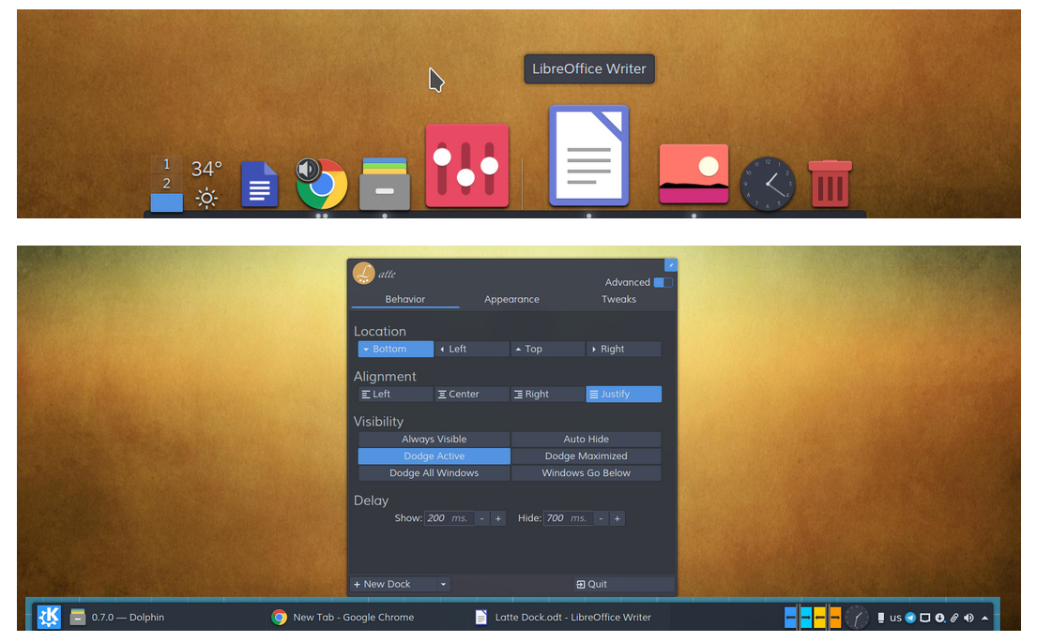Toggle the Advanced switch in Latte settings
This screenshot has width=1037, height=642.
[663, 282]
